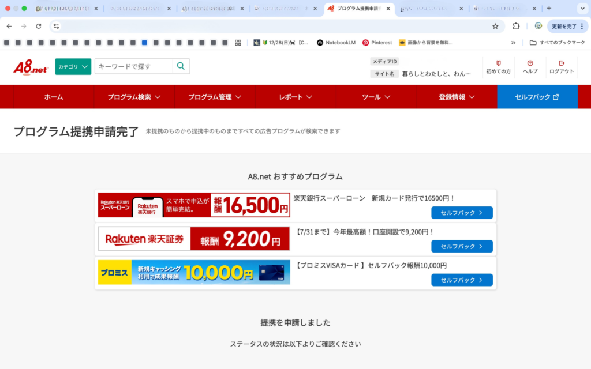The height and width of the screenshot is (369, 591).
Task: Click the 提携を申請しました heading
Action: tap(295, 323)
